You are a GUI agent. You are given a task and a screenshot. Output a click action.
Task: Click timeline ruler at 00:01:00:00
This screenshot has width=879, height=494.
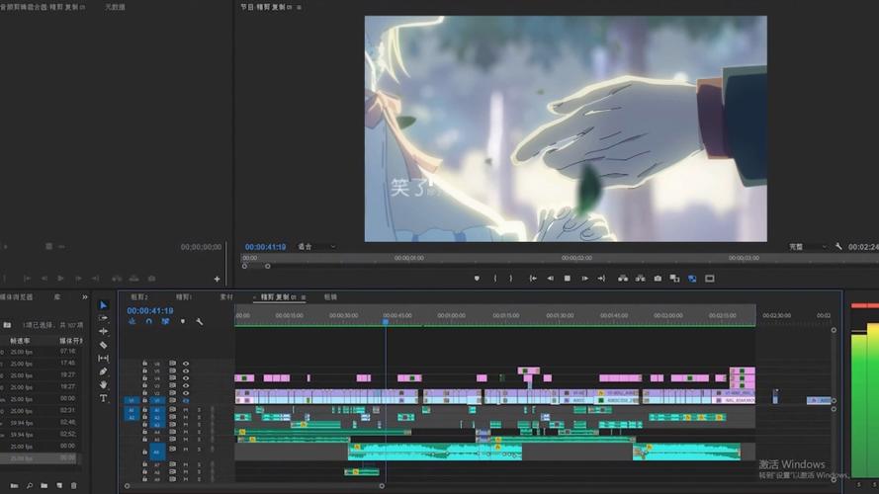pyautogui.click(x=451, y=316)
